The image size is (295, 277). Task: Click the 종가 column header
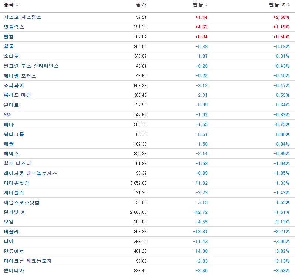tap(141, 5)
